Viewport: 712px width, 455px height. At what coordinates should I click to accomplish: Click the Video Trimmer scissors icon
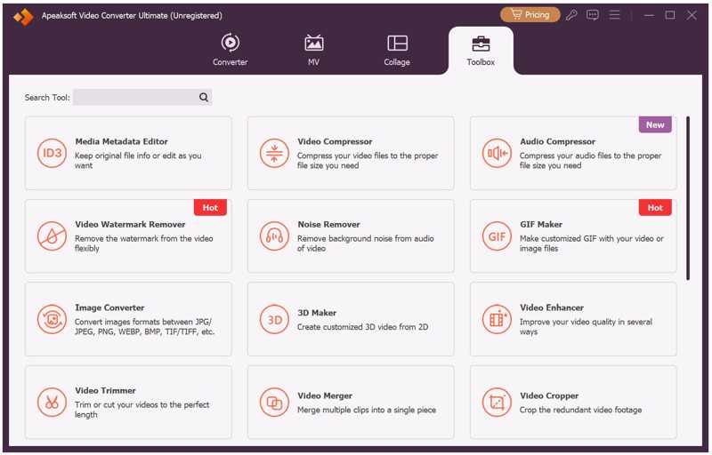tap(52, 402)
